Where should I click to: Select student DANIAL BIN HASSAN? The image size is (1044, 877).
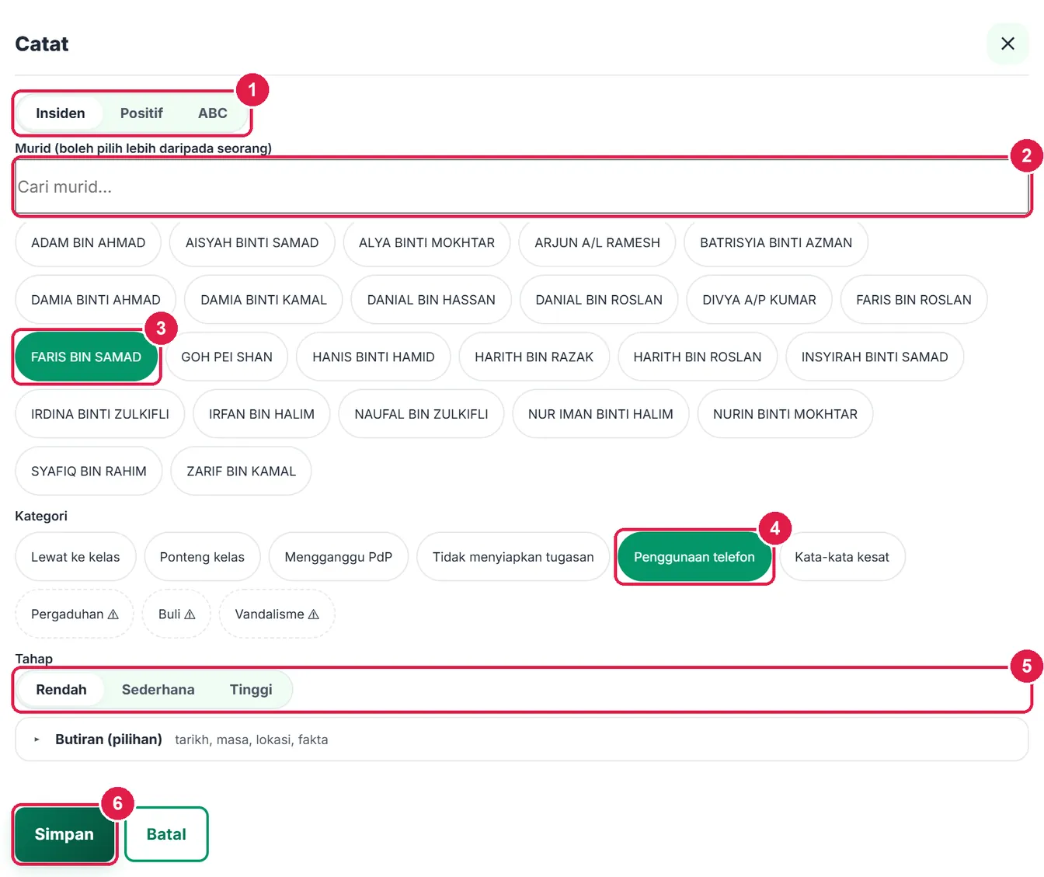click(431, 300)
